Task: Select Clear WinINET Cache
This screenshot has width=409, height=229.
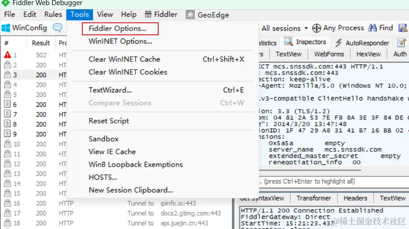Action: tap(124, 59)
